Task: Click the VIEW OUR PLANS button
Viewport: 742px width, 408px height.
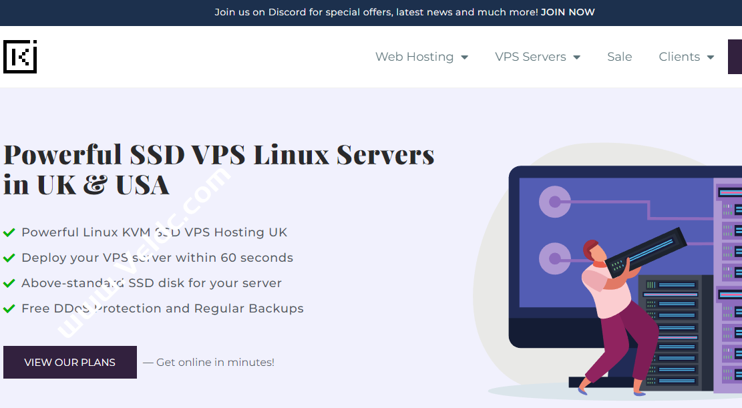Action: pyautogui.click(x=70, y=362)
